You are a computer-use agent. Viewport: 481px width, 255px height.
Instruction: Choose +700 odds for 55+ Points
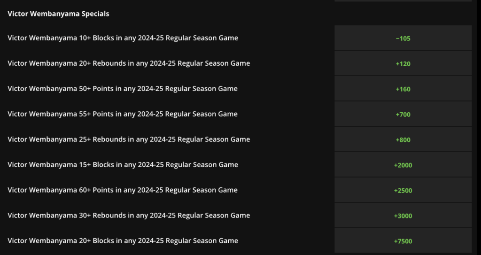pyautogui.click(x=403, y=114)
